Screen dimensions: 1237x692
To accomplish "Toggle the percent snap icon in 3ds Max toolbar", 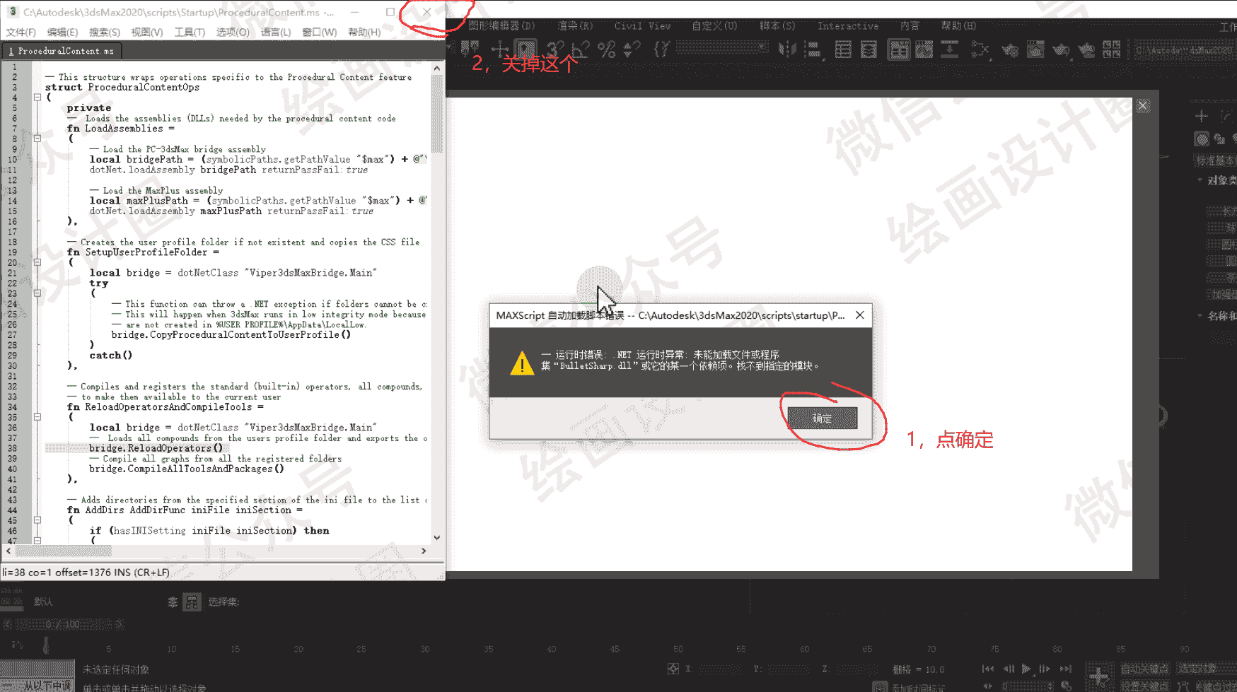I will [x=606, y=49].
